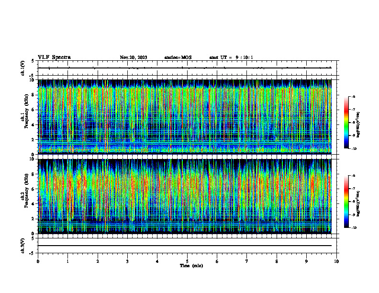The height and width of the screenshot is (293, 379).
Task: Click the ch.3 flat voltage trace
Action: (184, 246)
